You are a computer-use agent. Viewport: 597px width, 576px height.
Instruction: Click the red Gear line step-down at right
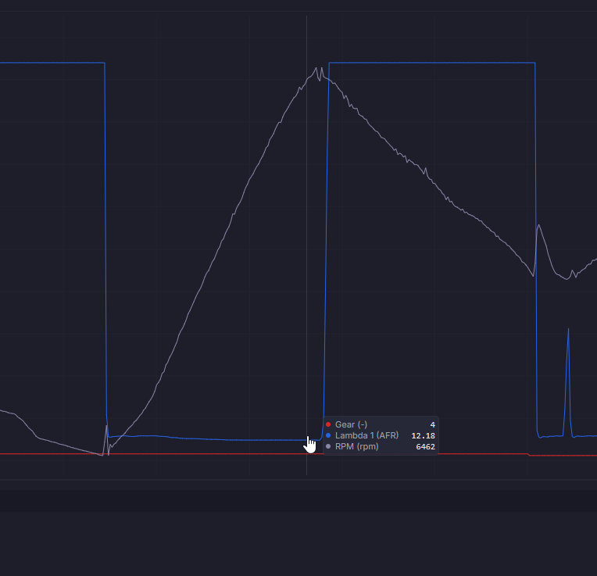click(x=529, y=455)
